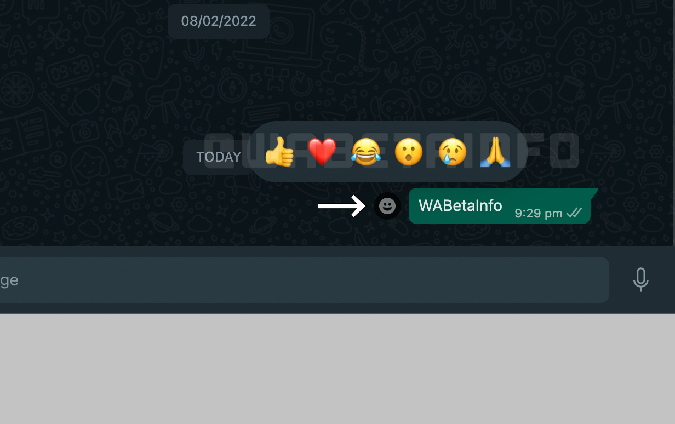Screen dimensions: 675x424
Task: Select the crying face emoji reaction
Action: pyautogui.click(x=452, y=152)
